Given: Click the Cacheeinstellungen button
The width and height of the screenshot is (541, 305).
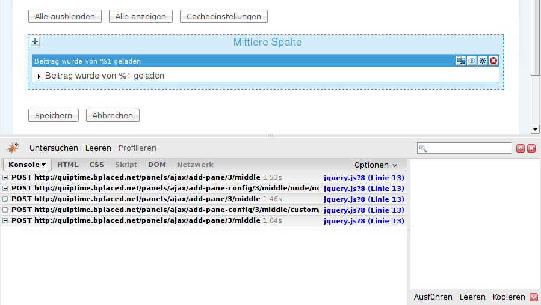Looking at the screenshot, I should point(224,17).
